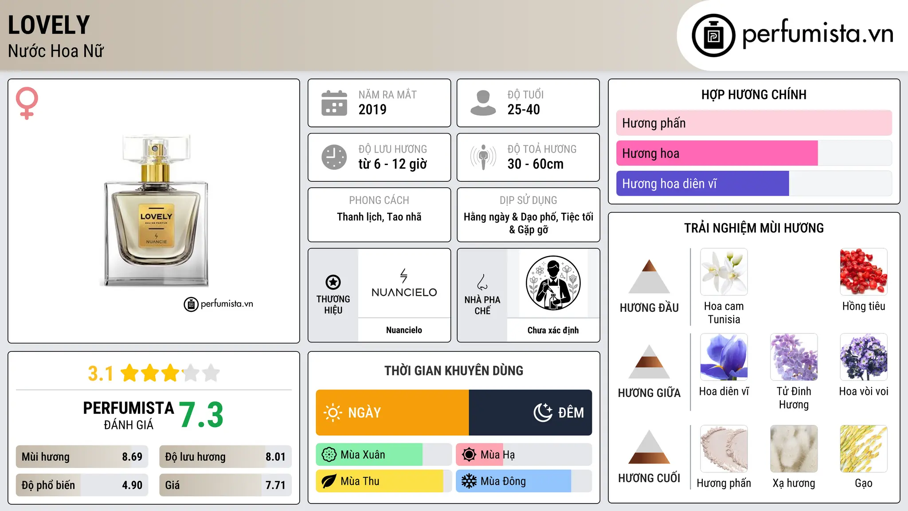Click the Mùa Hạ season bar
The height and width of the screenshot is (511, 908).
524,455
